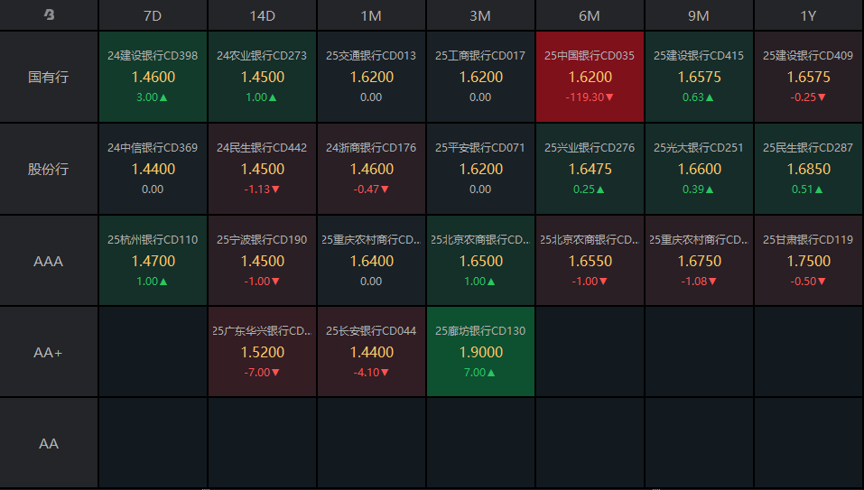Click the 国有行 row header

click(x=49, y=77)
